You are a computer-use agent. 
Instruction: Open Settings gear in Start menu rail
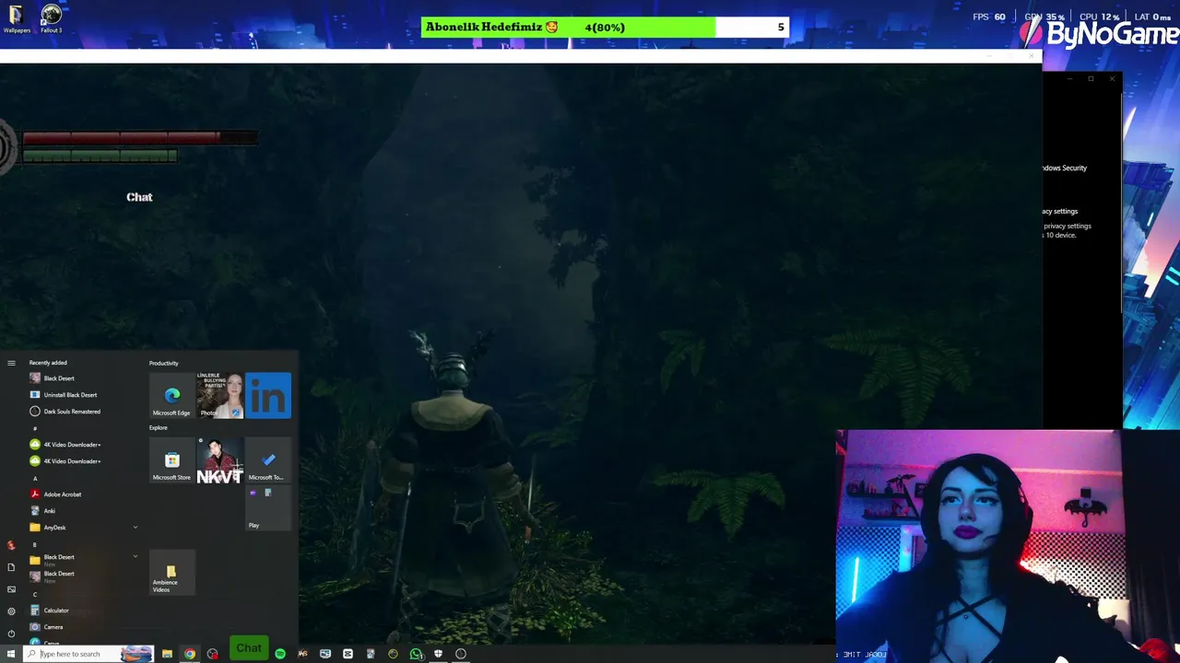tap(11, 611)
